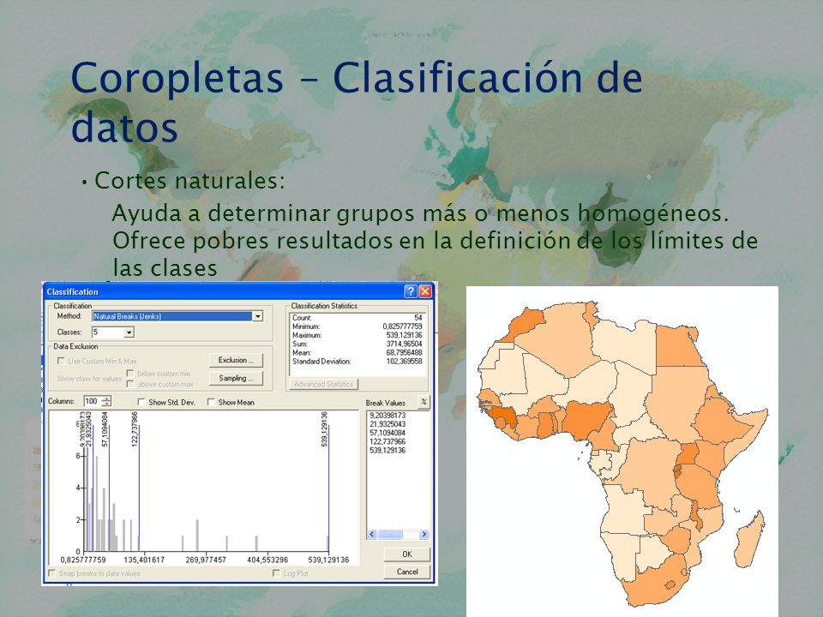Click the Break Values horizontal scrollbar thumb
823x617 pixels.
[x=389, y=534]
